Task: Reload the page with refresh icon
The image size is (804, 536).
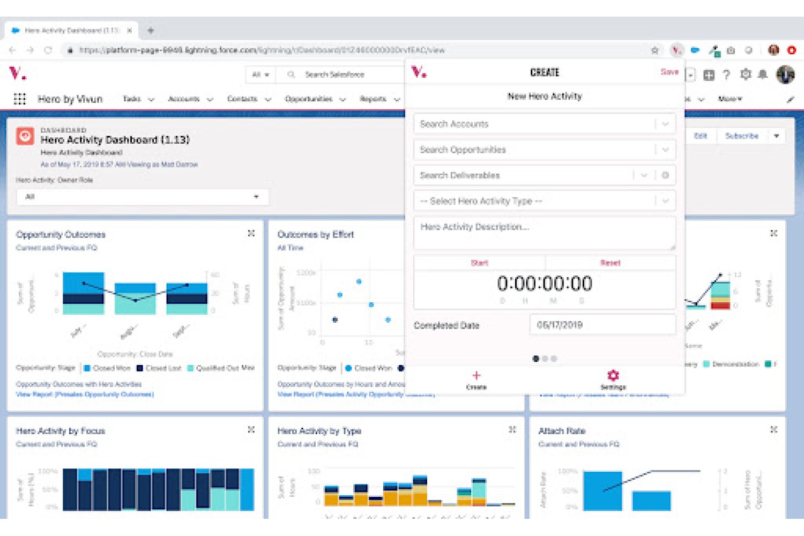Action: pos(48,50)
